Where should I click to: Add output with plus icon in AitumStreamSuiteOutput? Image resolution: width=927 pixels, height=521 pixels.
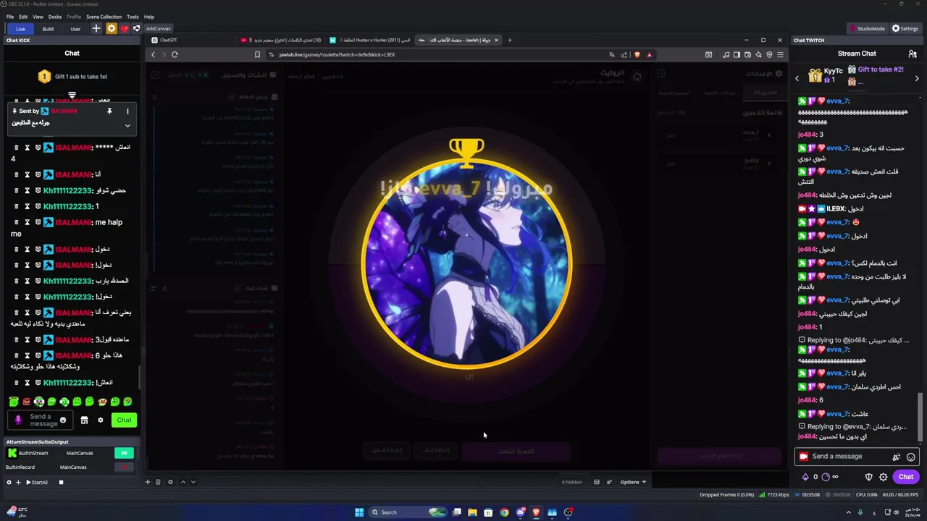pos(18,482)
